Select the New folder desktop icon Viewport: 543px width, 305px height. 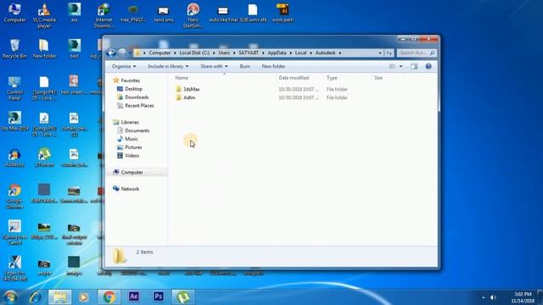(44, 48)
